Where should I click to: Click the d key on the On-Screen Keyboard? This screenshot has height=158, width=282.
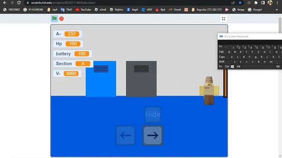(244, 57)
